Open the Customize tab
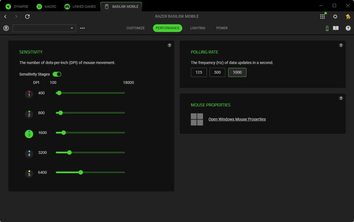 (136, 28)
